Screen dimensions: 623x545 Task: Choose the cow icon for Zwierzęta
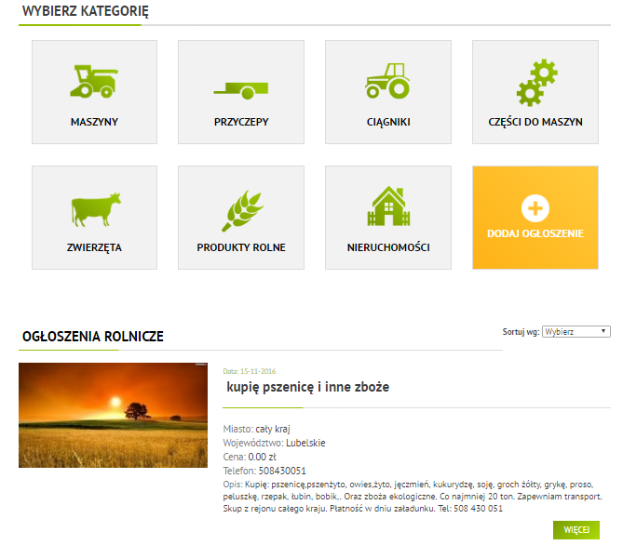tap(94, 209)
